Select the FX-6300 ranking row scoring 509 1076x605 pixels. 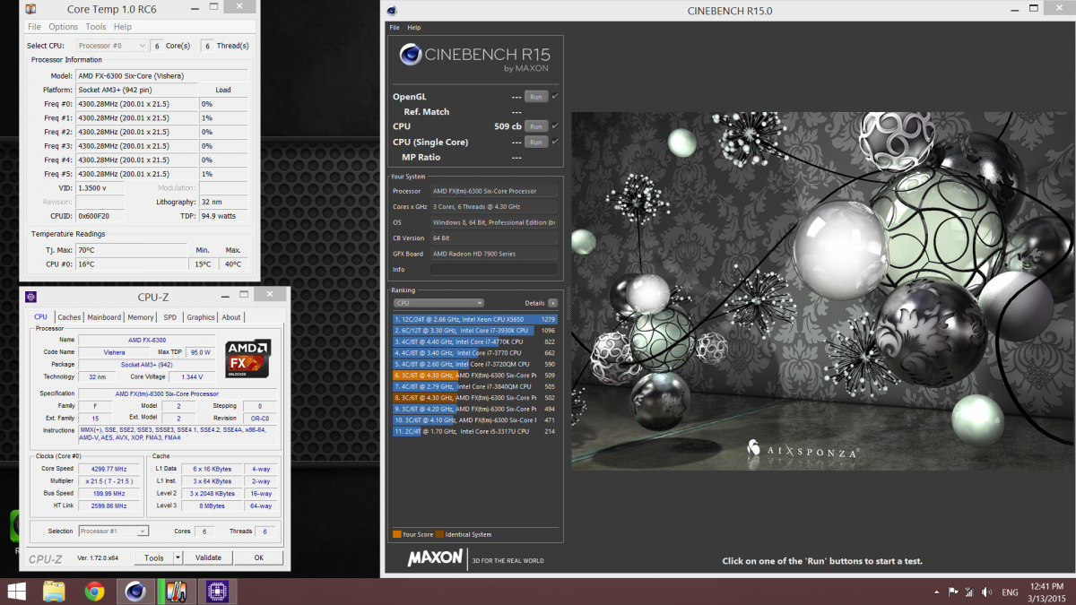pyautogui.click(x=475, y=376)
